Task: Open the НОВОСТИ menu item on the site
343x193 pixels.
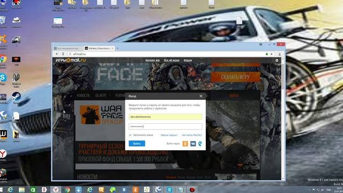Action: tap(83, 95)
